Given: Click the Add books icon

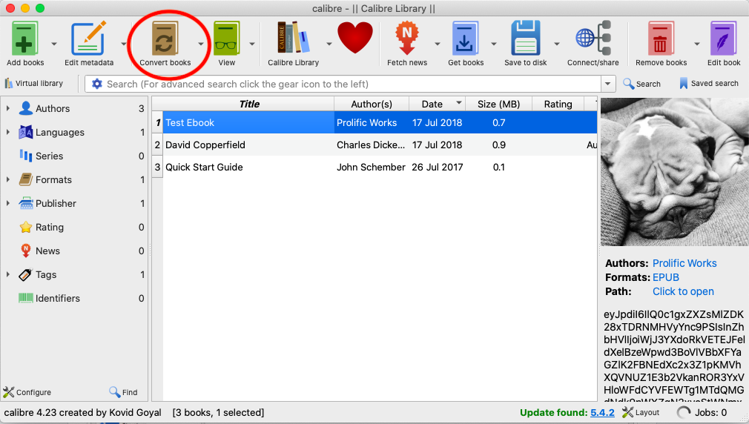Looking at the screenshot, I should [24, 39].
